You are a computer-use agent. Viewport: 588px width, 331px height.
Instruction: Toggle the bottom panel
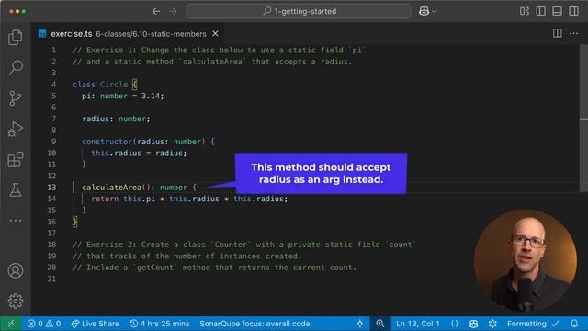pyautogui.click(x=558, y=11)
